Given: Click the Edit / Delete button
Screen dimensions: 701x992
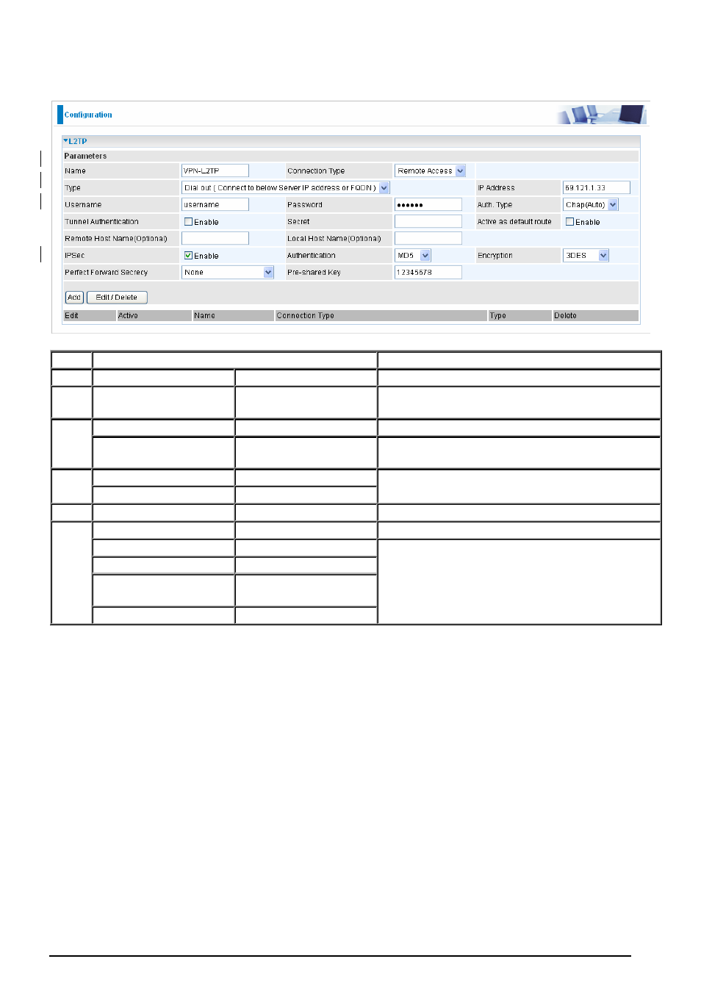Looking at the screenshot, I should pos(117,298).
